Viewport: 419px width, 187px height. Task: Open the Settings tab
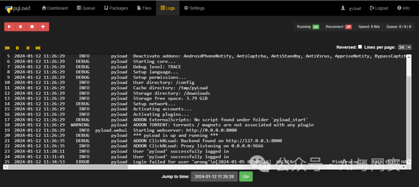click(194, 8)
